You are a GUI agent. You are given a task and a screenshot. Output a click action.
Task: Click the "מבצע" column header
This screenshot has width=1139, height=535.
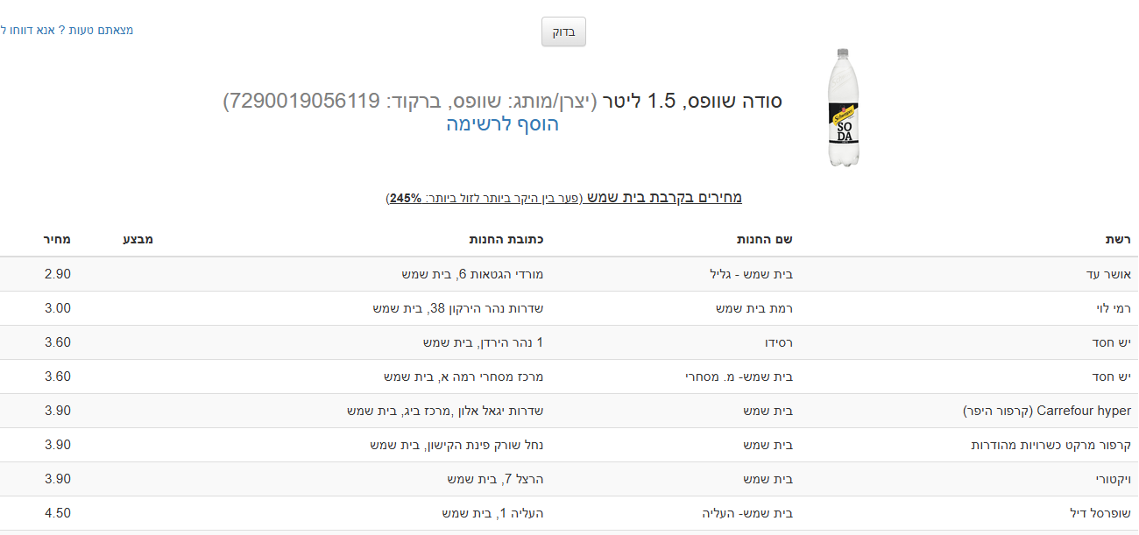click(138, 239)
